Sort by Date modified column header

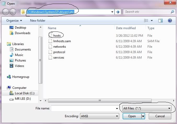pos(126,28)
